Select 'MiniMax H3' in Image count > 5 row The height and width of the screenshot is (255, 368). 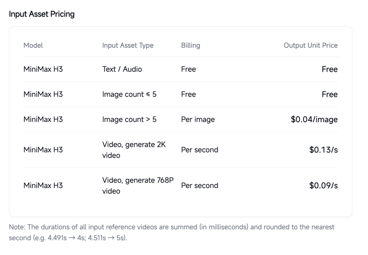click(43, 119)
